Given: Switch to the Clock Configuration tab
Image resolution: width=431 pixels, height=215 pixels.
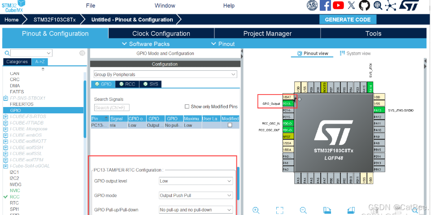Looking at the screenshot, I should 161,34.
